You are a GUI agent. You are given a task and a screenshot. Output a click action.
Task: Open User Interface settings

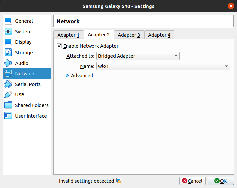tap(27, 116)
